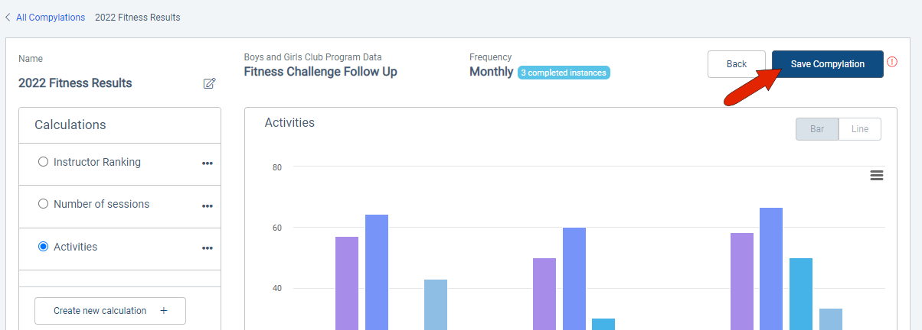Open the All Compylations breadcrumb link
The height and width of the screenshot is (330, 922).
[51, 17]
